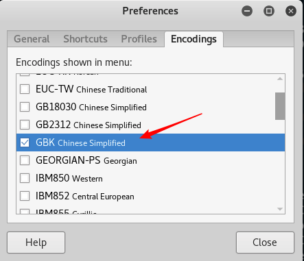
Task: Toggle the IBM850 Western checkbox
Action: click(25, 178)
